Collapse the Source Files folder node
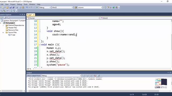 [x=3, y=33]
